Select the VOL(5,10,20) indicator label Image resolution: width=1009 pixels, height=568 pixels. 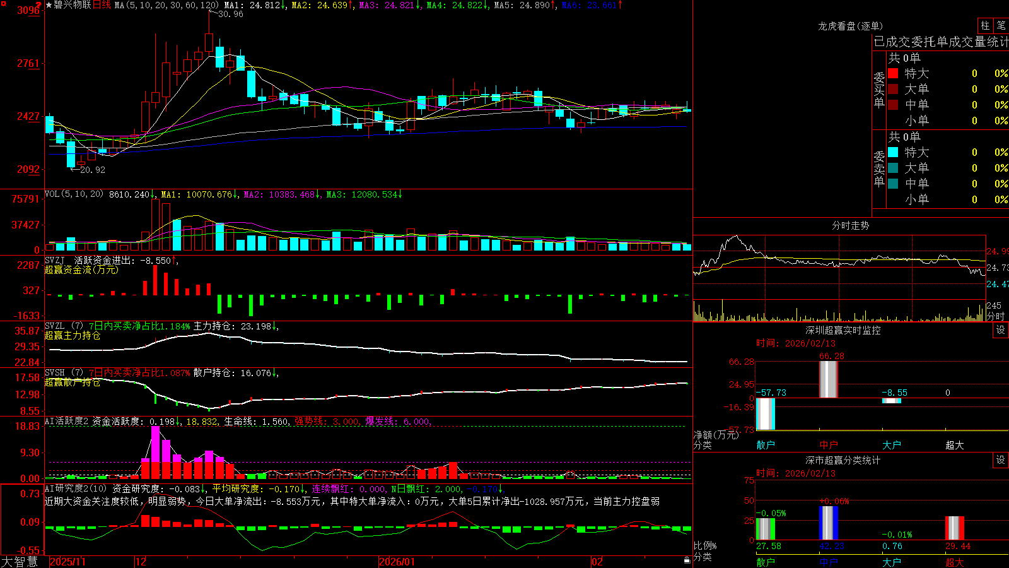click(74, 194)
